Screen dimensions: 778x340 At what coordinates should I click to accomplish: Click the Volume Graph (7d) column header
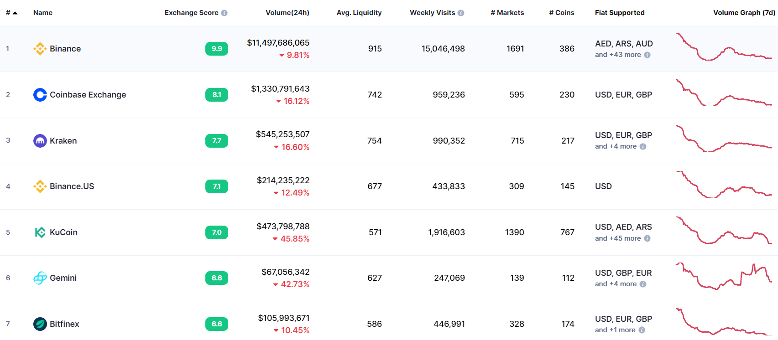click(744, 13)
